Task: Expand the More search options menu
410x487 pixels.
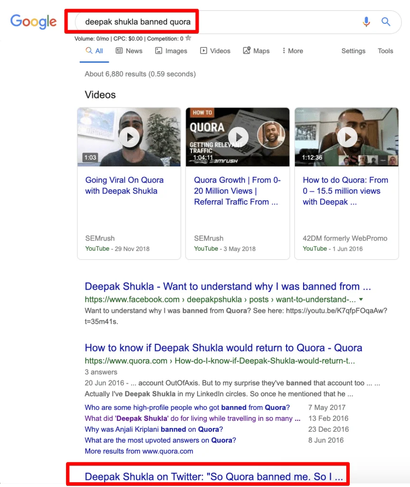Action: [x=292, y=51]
